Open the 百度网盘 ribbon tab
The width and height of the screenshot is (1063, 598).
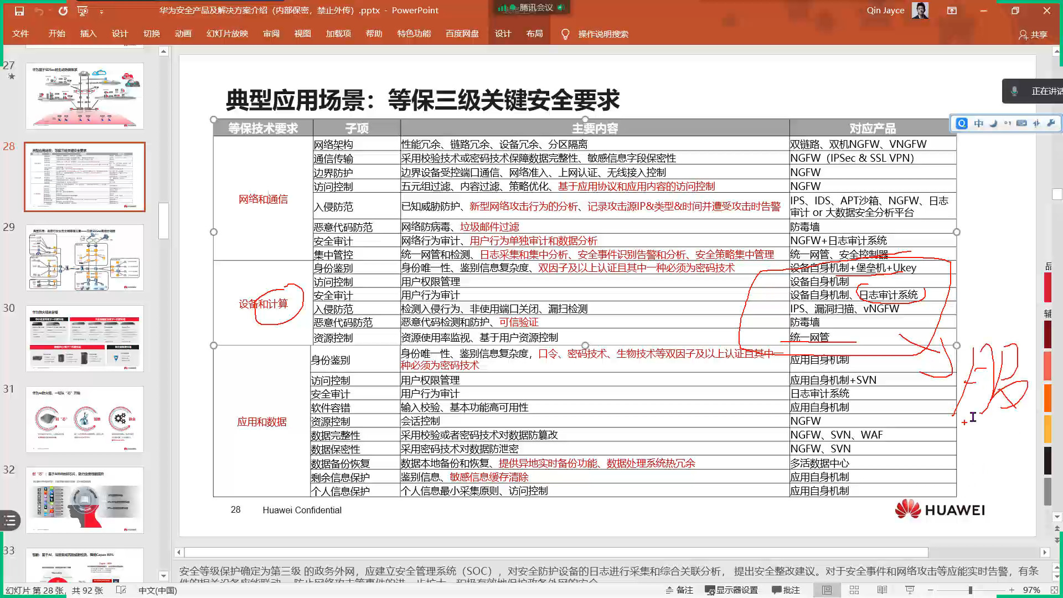(x=462, y=34)
